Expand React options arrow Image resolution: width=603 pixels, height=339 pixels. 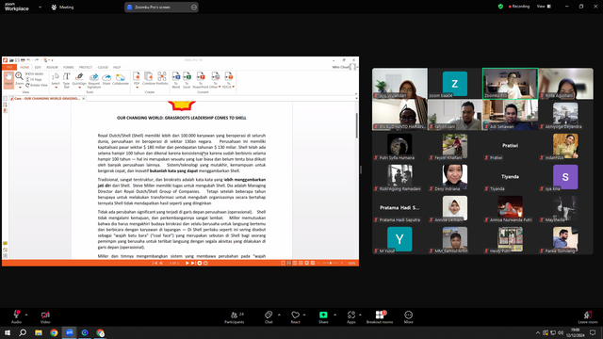coord(304,315)
